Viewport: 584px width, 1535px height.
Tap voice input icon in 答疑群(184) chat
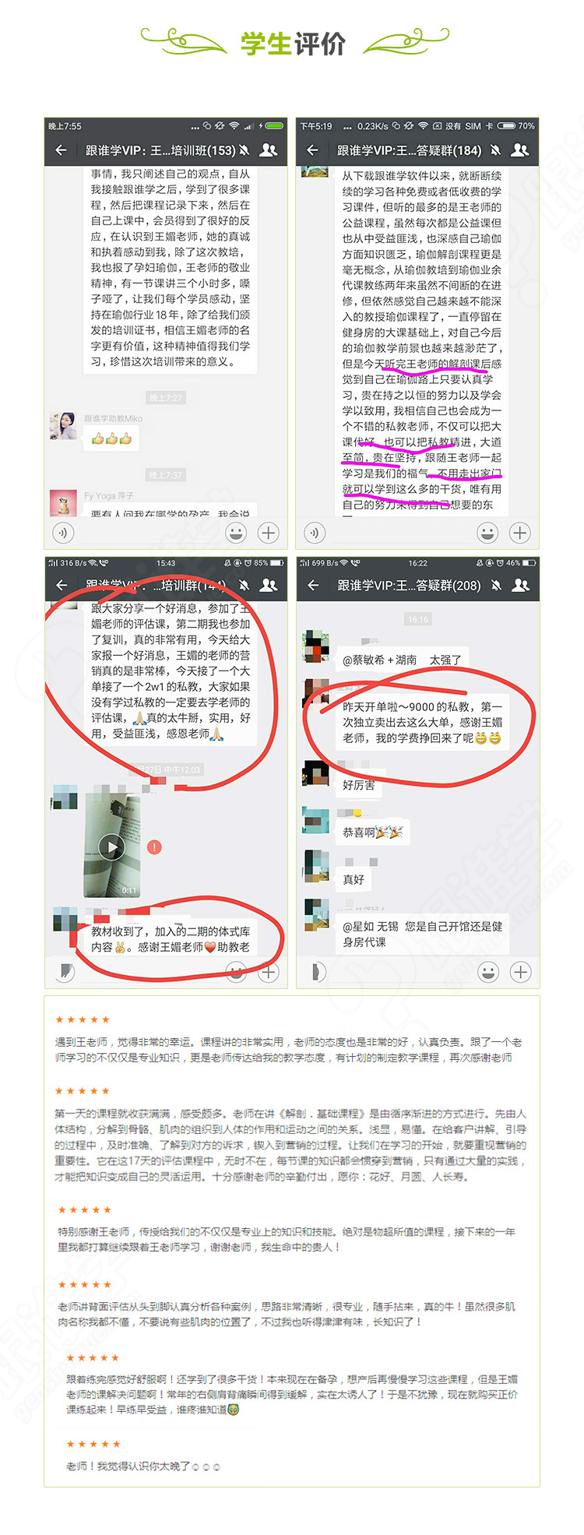[315, 533]
